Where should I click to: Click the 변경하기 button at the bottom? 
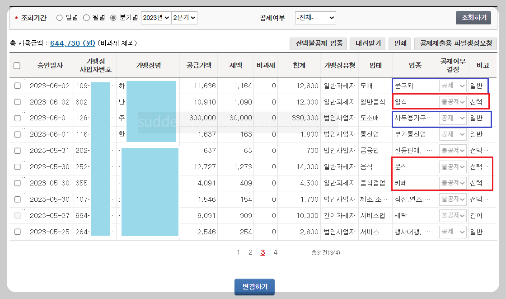click(x=254, y=286)
